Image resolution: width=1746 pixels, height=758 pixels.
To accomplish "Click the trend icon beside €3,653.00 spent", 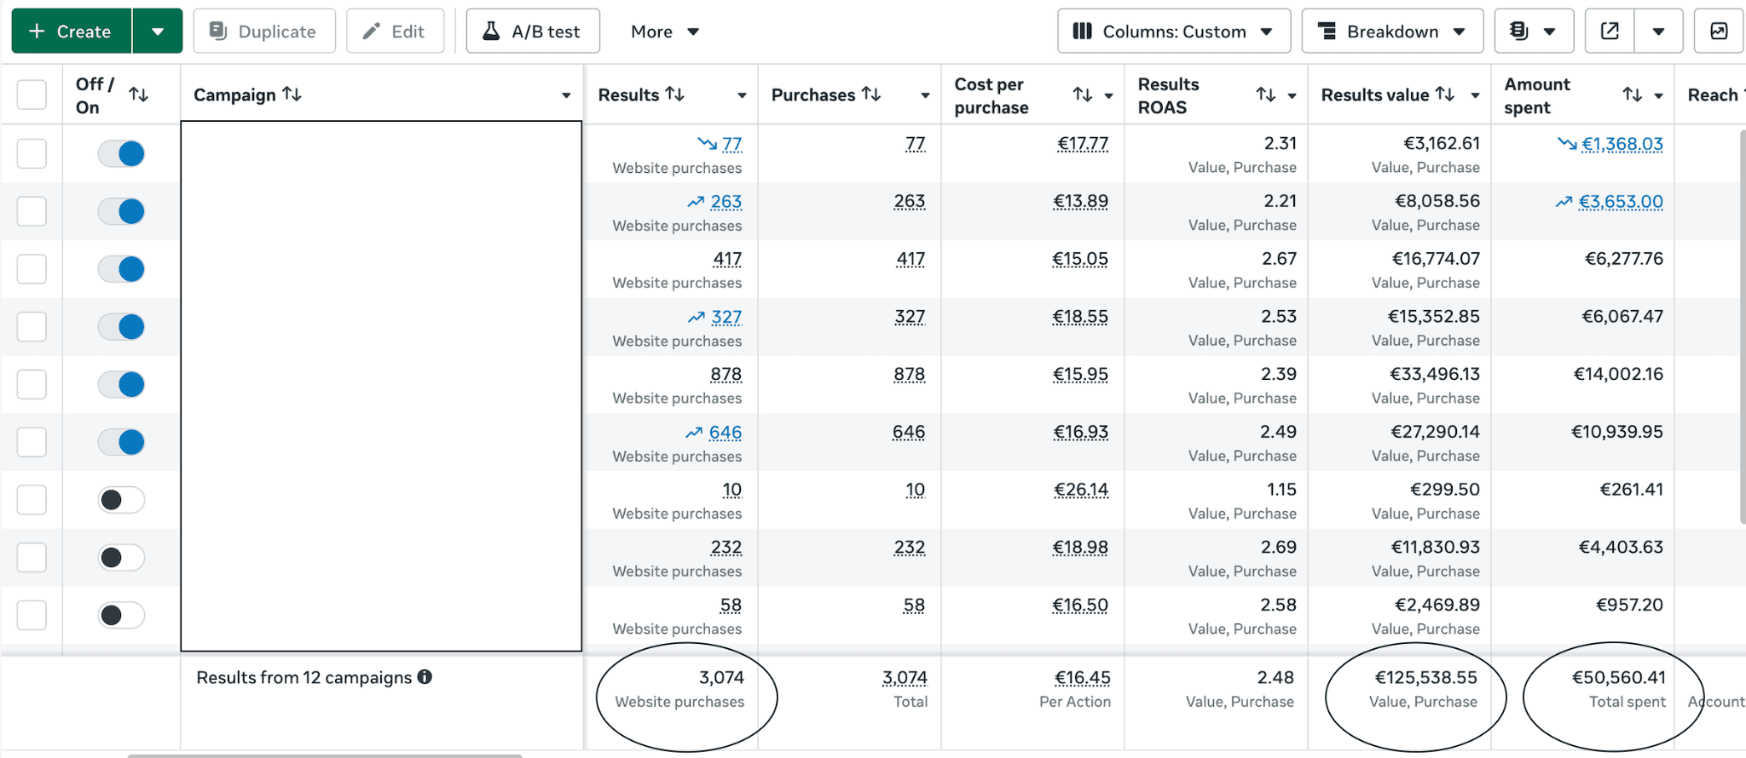I will 1564,202.
